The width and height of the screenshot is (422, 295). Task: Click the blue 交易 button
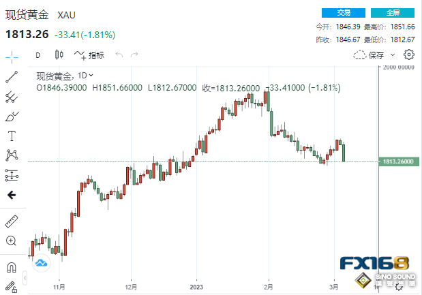344,13
